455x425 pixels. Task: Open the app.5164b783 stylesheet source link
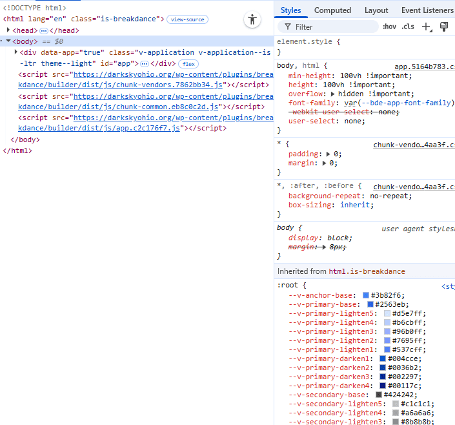click(x=425, y=67)
